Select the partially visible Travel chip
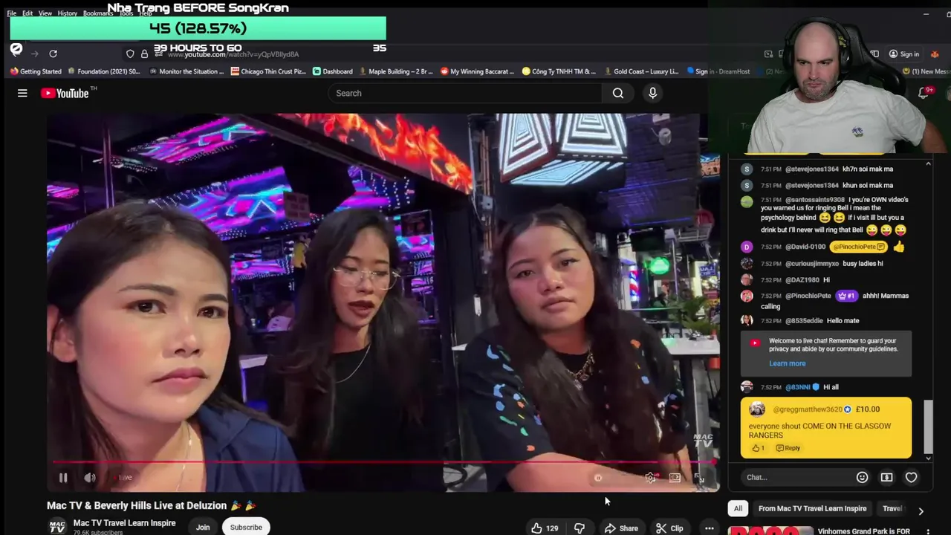Screen dimensions: 951x535 (892, 508)
